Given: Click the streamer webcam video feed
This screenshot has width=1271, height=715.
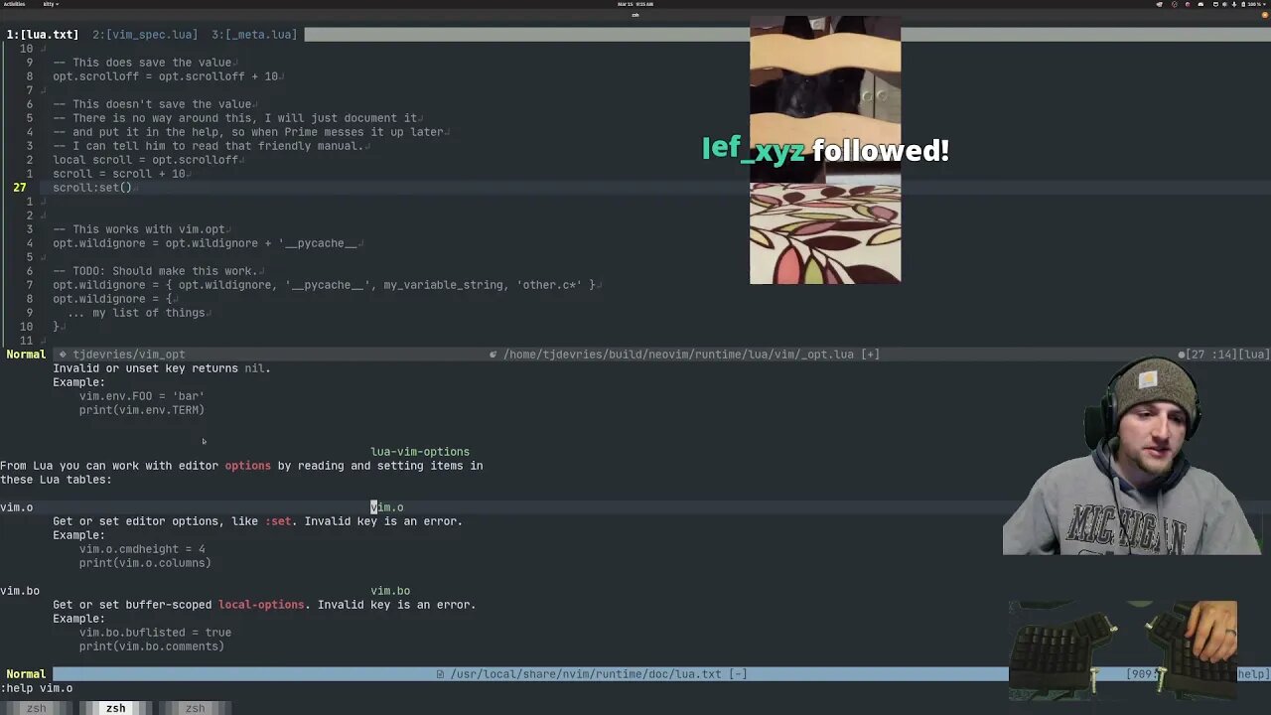Looking at the screenshot, I should [1132, 455].
